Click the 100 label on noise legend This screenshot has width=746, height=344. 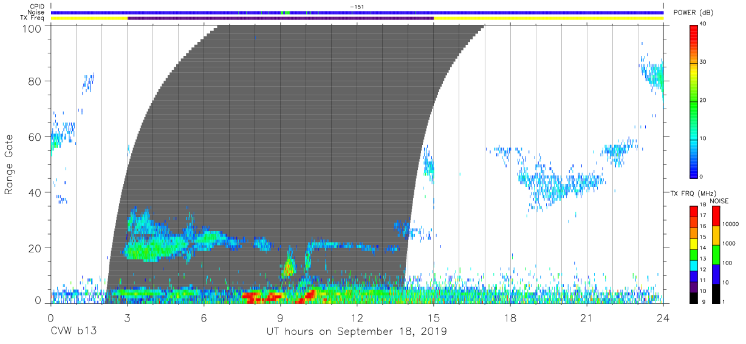tap(727, 263)
